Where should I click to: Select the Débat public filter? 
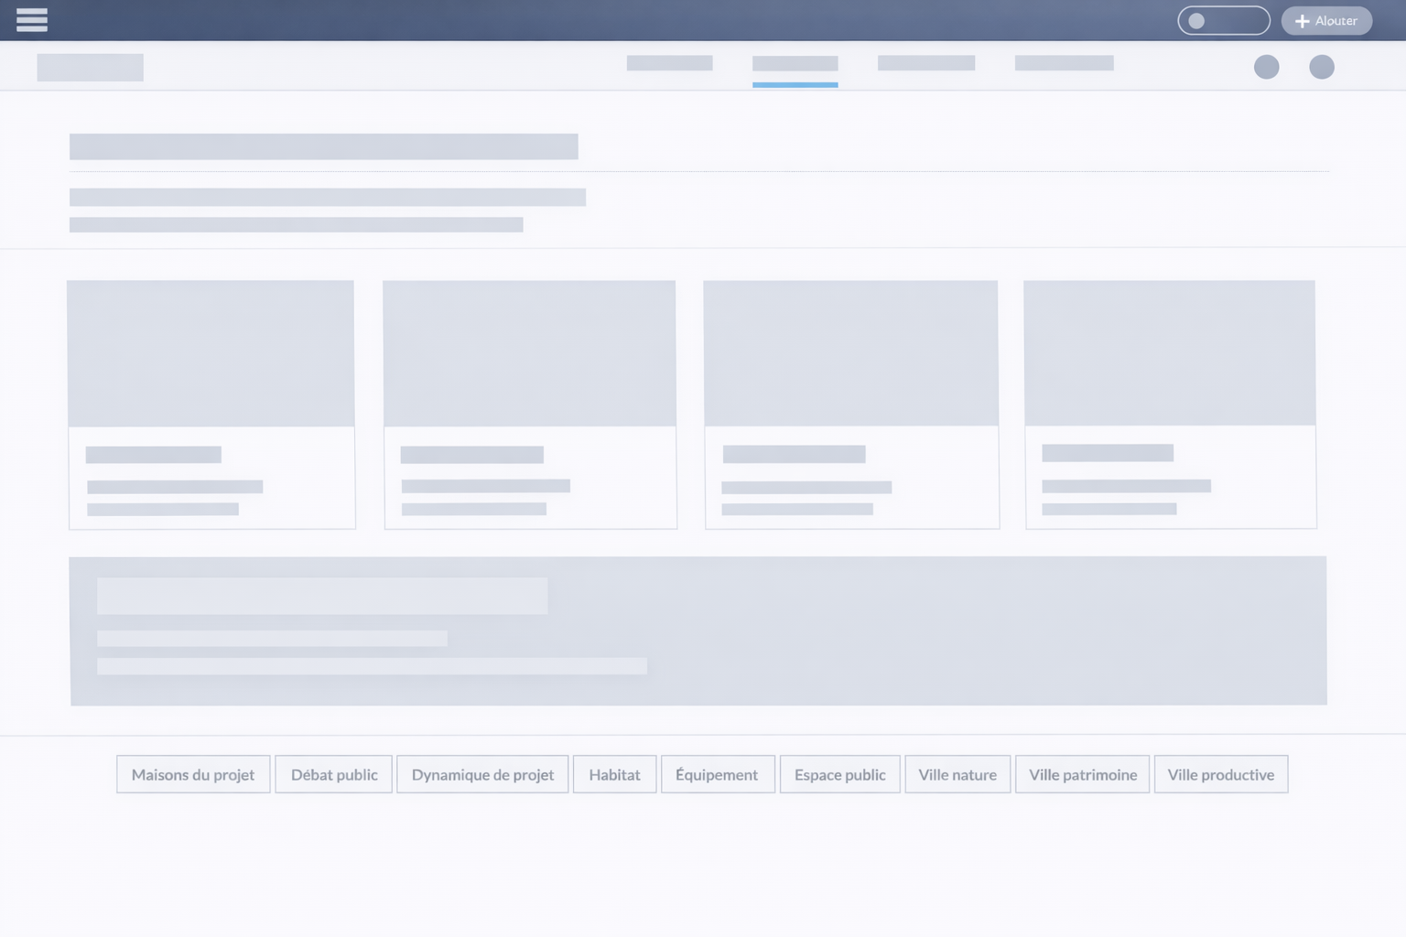pyautogui.click(x=333, y=774)
